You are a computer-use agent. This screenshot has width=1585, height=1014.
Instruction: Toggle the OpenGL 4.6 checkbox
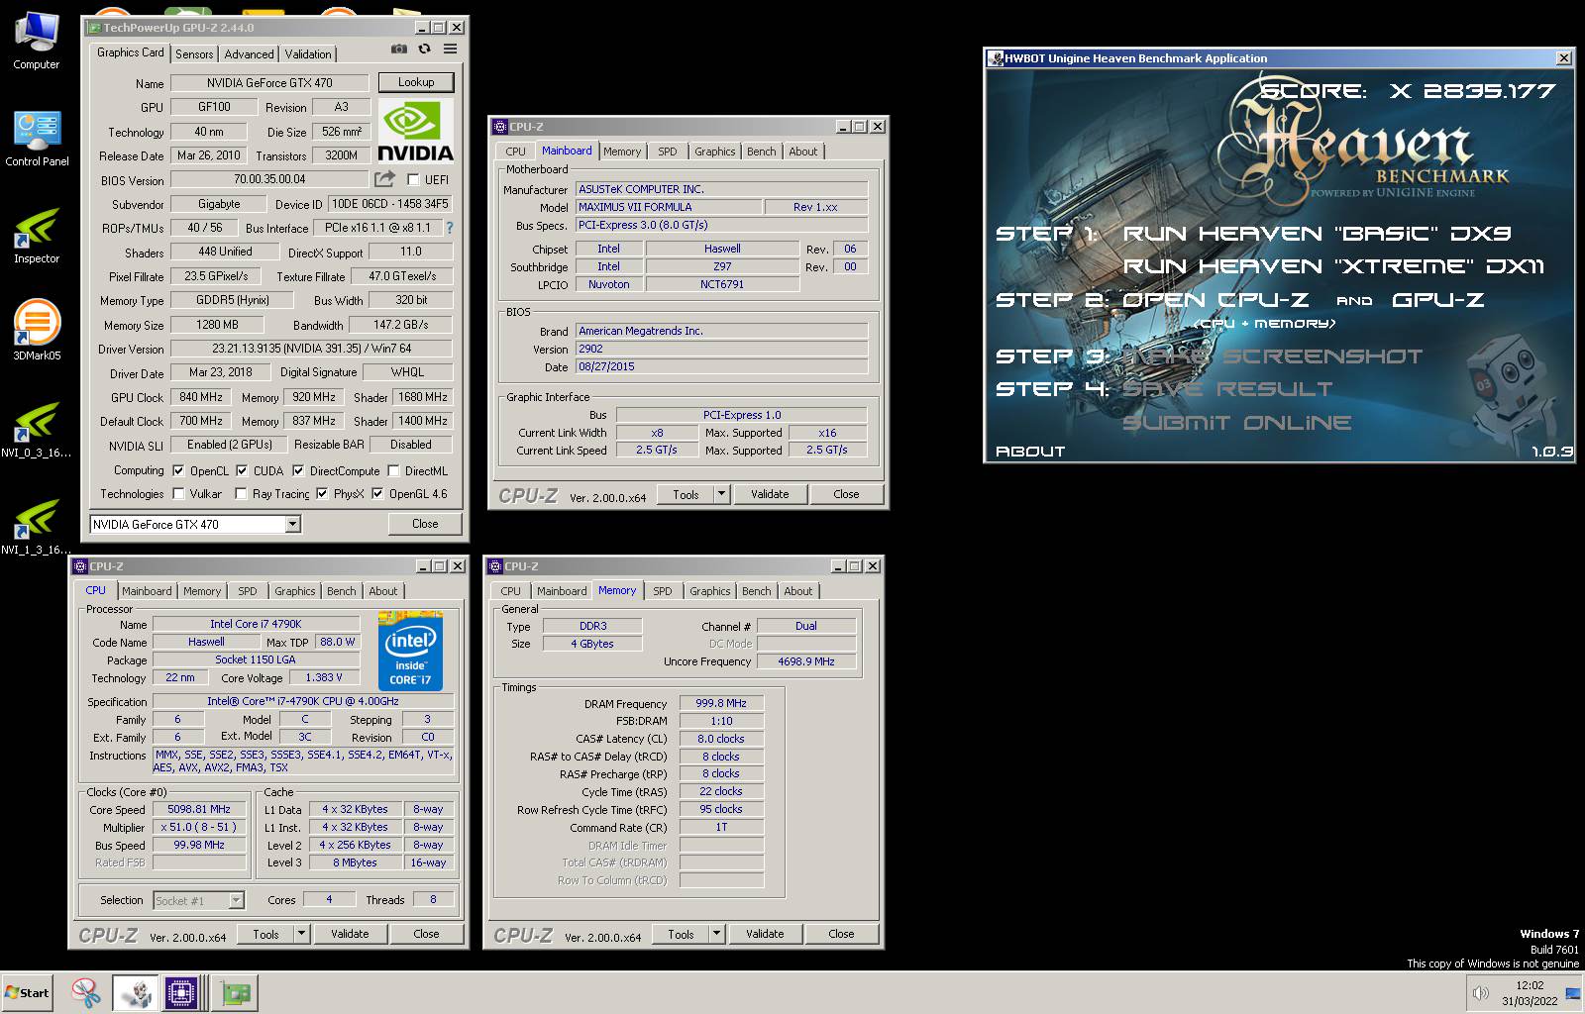377,493
